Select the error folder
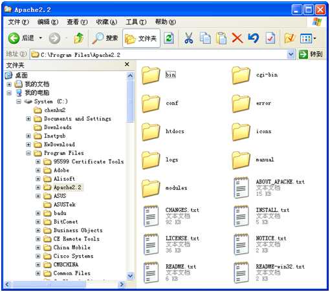 [252, 103]
